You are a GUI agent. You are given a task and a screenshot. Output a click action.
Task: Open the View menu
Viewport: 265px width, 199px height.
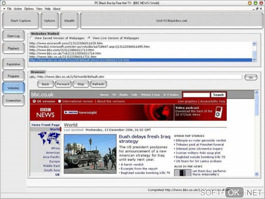point(39,9)
